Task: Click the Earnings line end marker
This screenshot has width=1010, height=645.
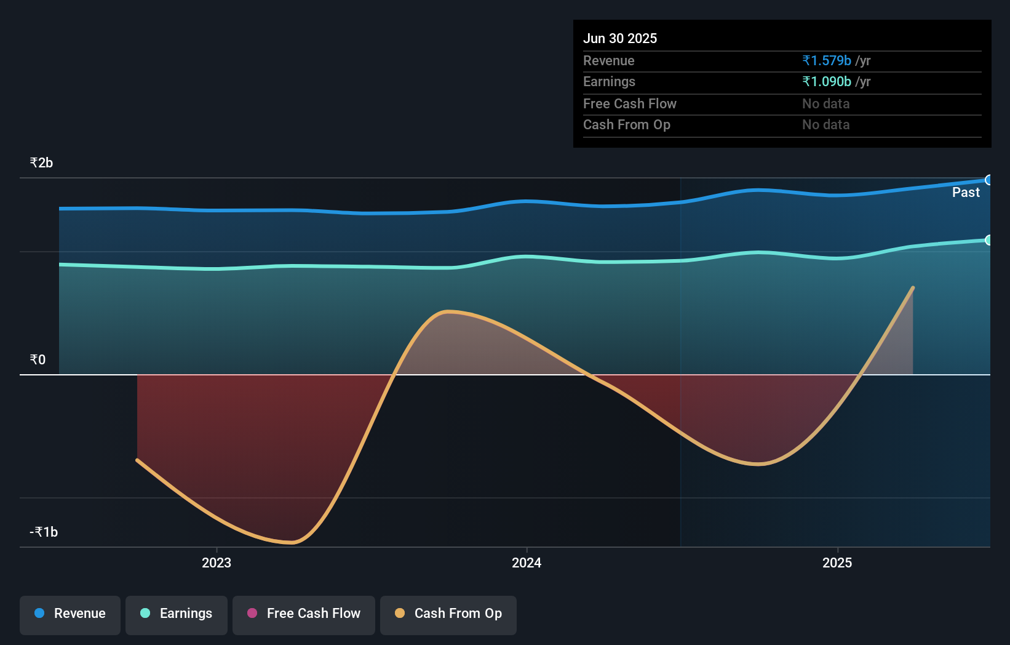Action: pyautogui.click(x=988, y=240)
